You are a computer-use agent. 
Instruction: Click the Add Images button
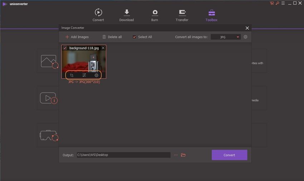tap(77, 37)
